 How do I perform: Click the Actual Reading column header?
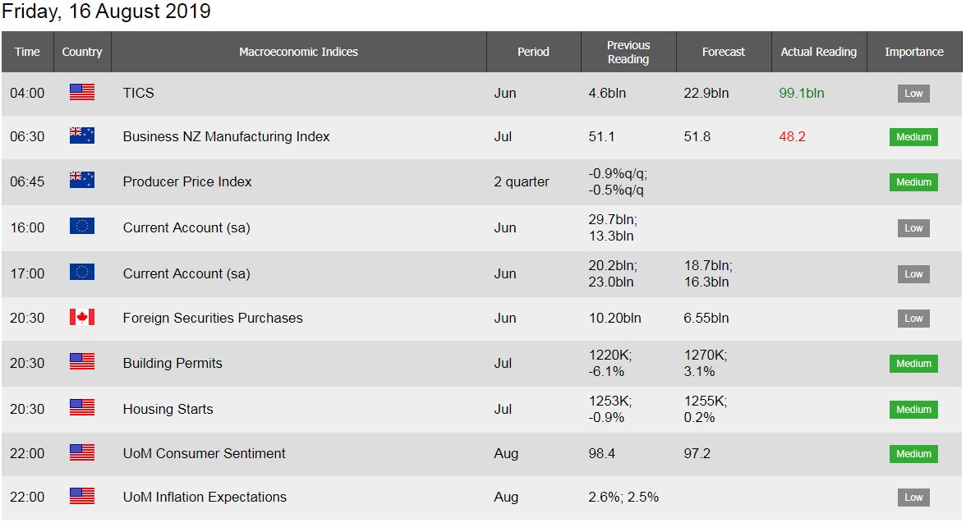click(818, 52)
